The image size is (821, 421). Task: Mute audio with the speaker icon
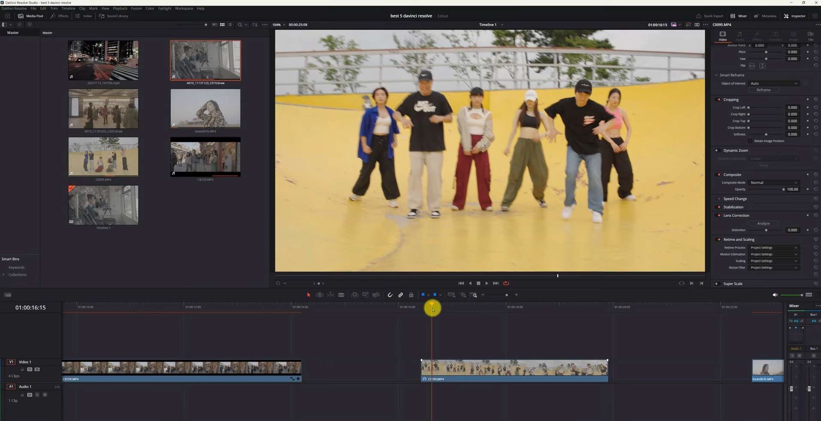pos(775,295)
